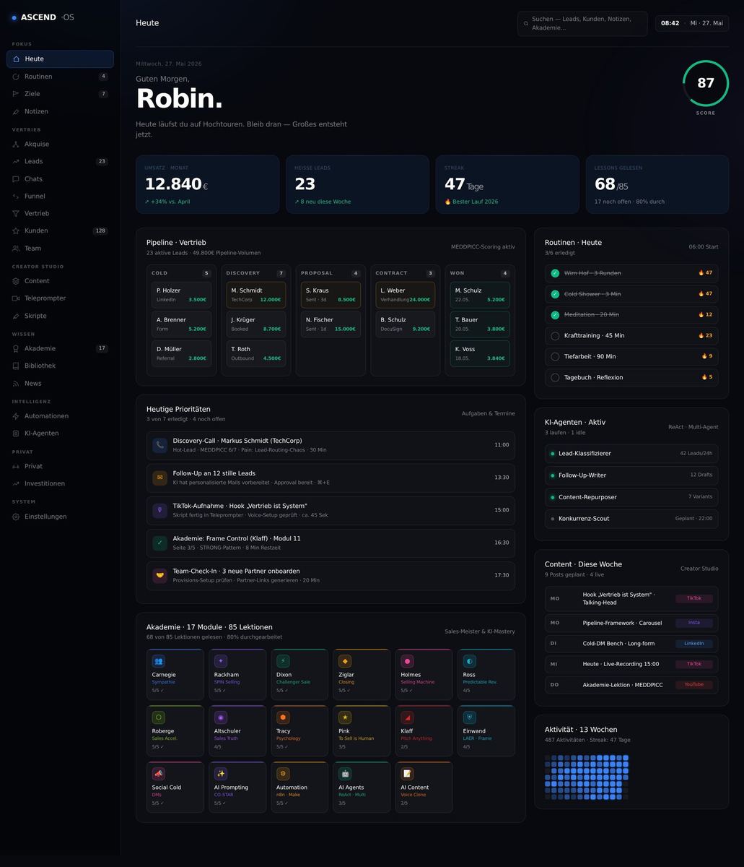Open the Konkurrenz-Scout agent row
The height and width of the screenshot is (867, 744).
(631, 519)
